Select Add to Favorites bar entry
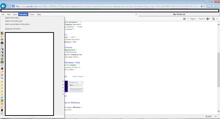The width and height of the screenshot is (220, 119). tap(13, 21)
